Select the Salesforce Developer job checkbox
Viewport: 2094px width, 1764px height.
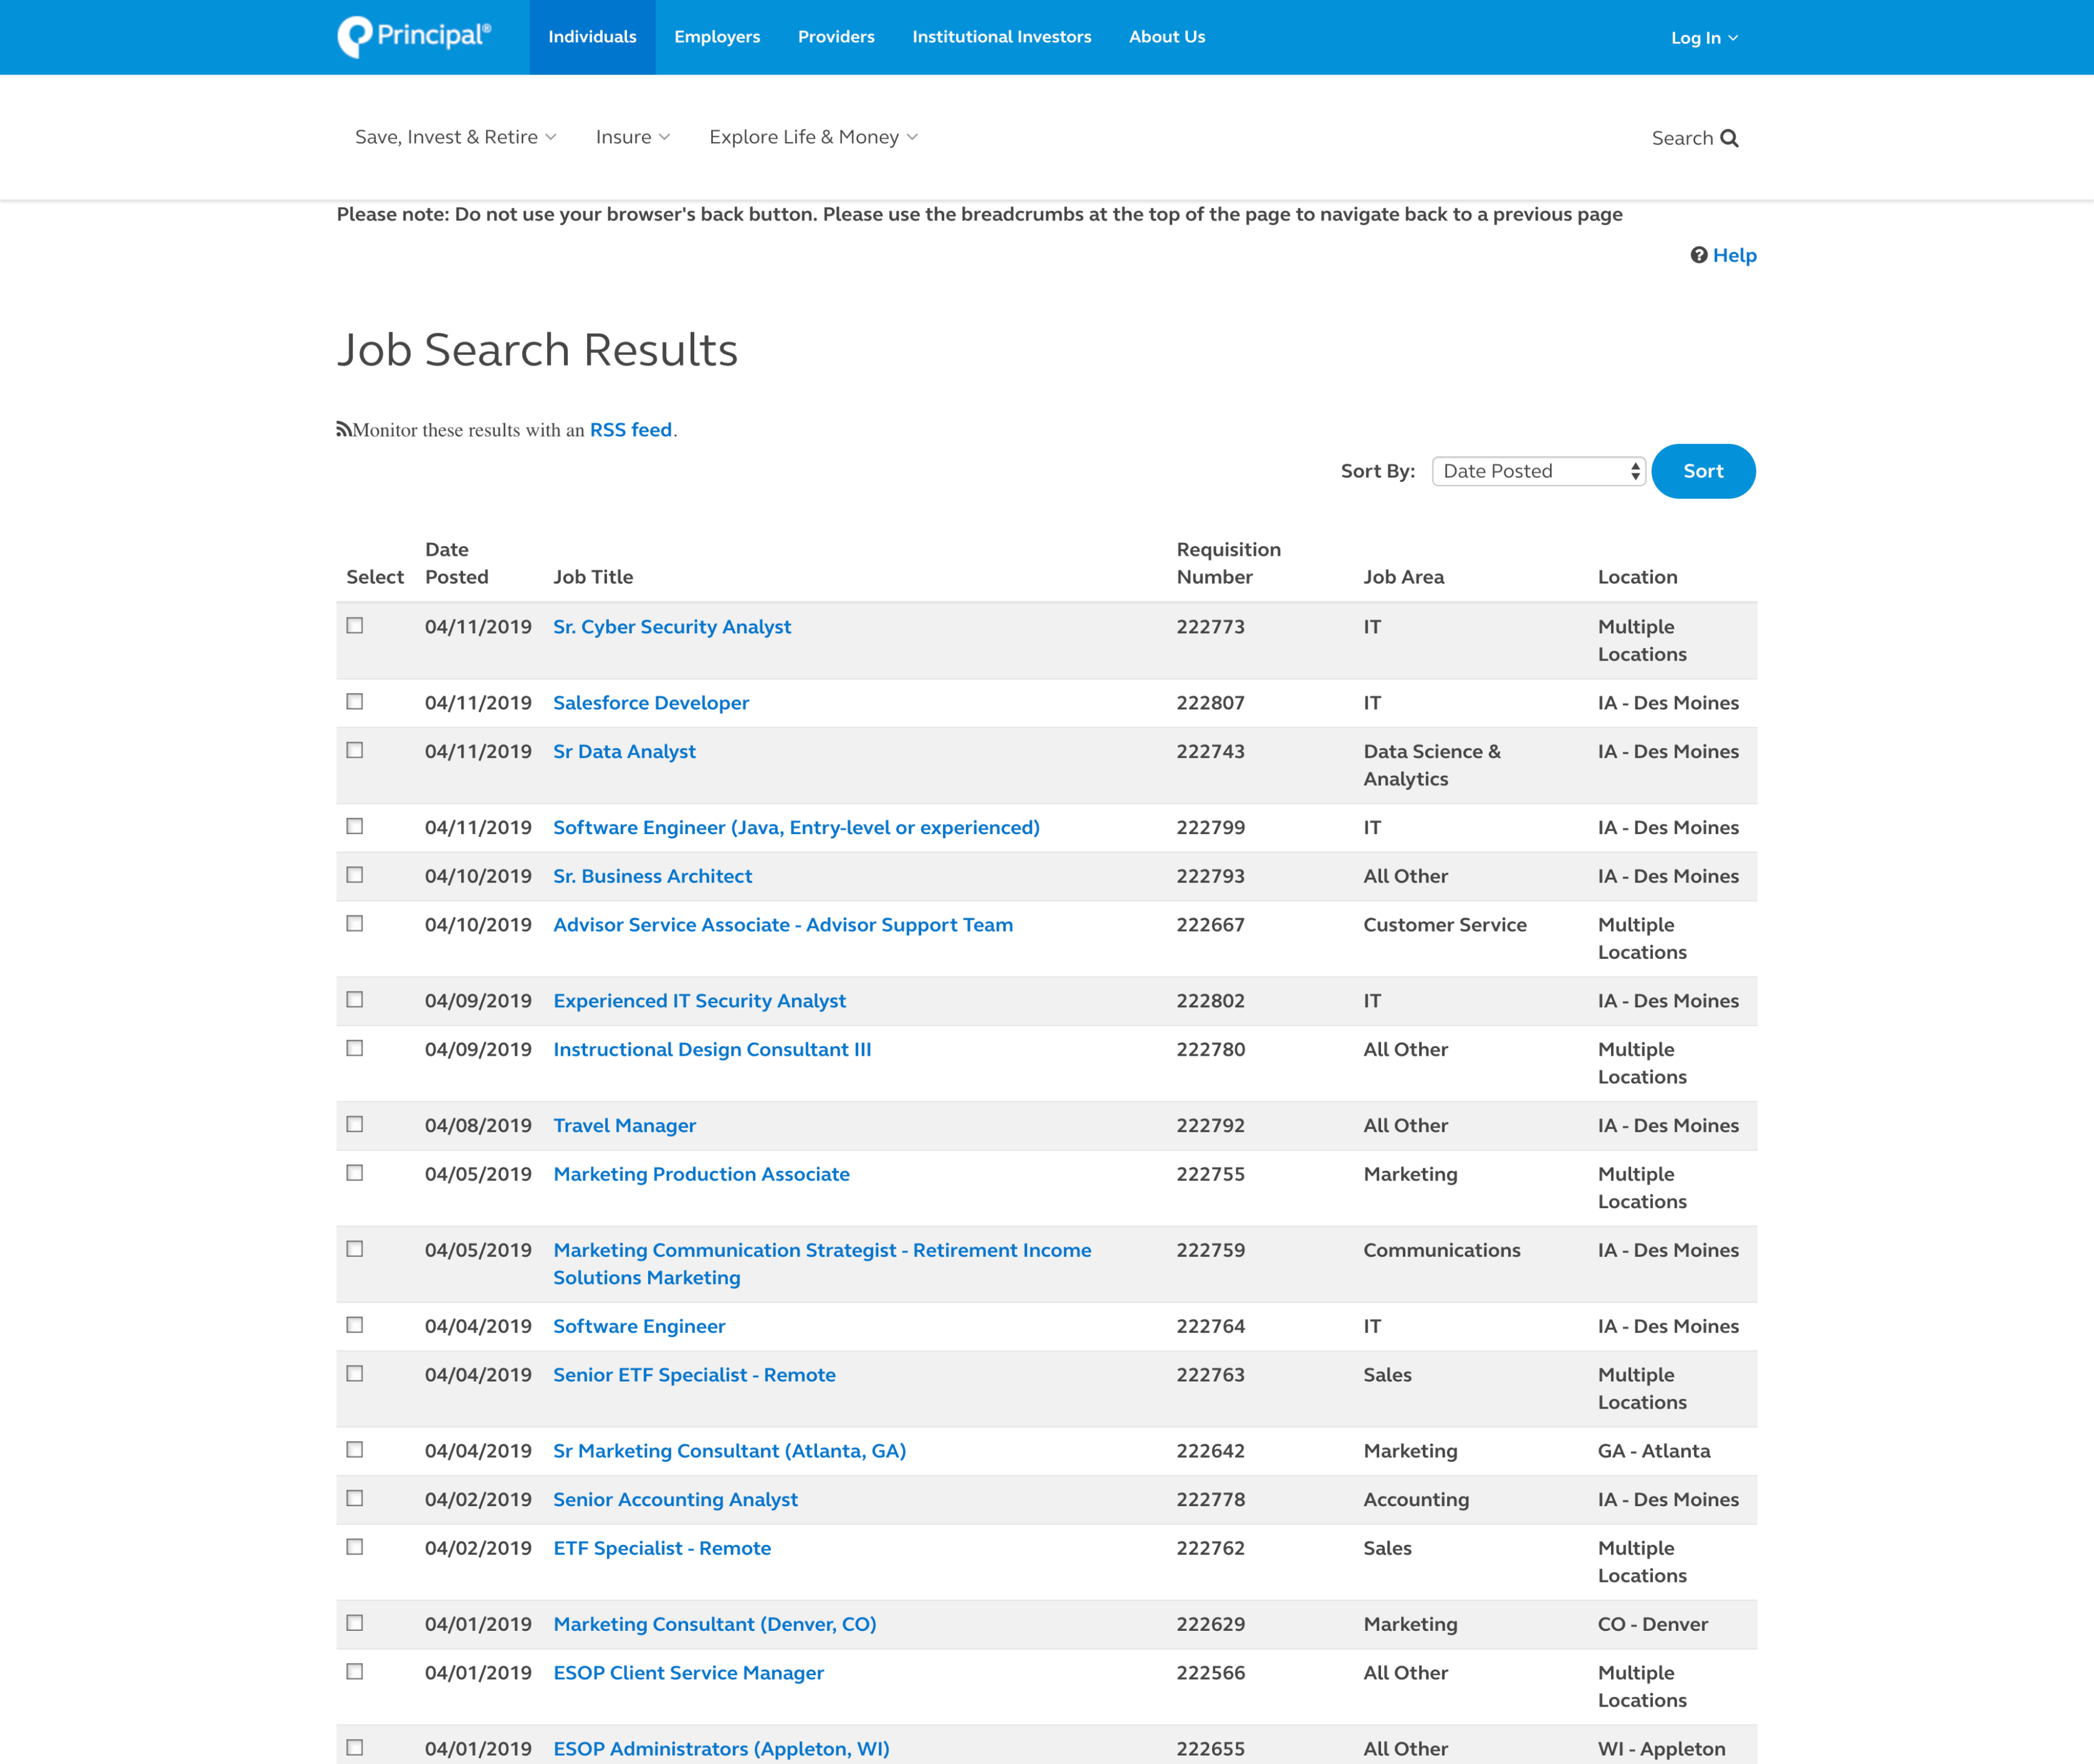coord(355,702)
